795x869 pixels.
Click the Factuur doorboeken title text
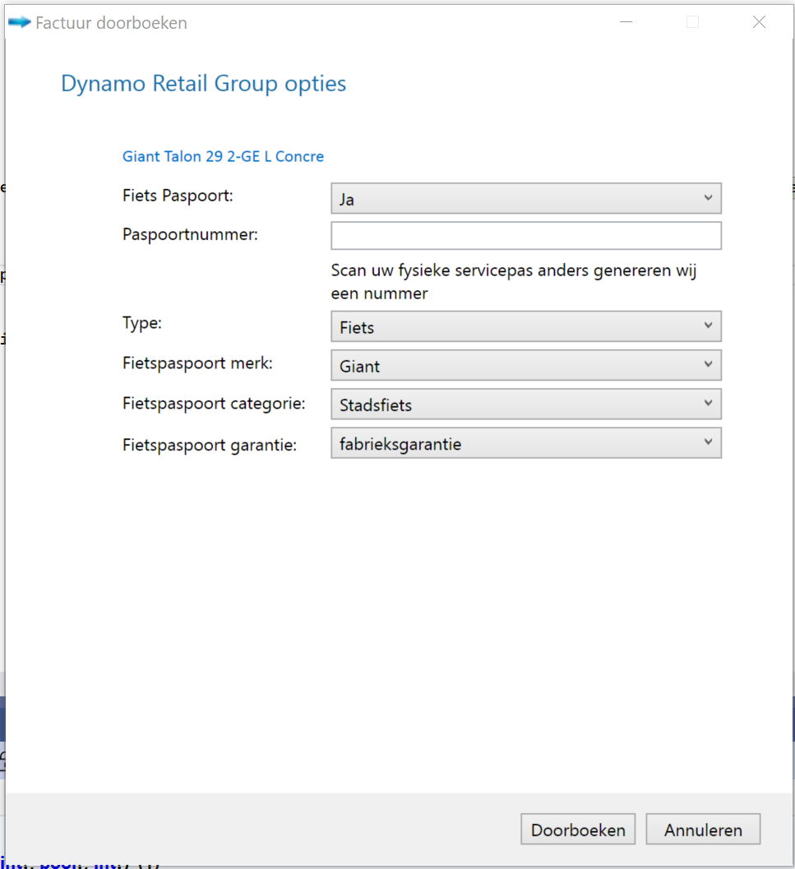click(112, 23)
